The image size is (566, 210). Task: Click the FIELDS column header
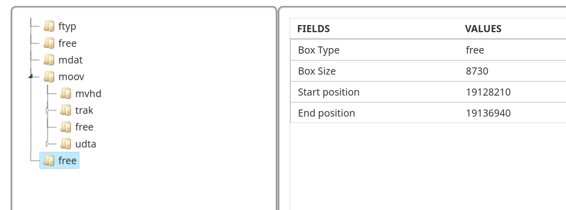coord(313,29)
